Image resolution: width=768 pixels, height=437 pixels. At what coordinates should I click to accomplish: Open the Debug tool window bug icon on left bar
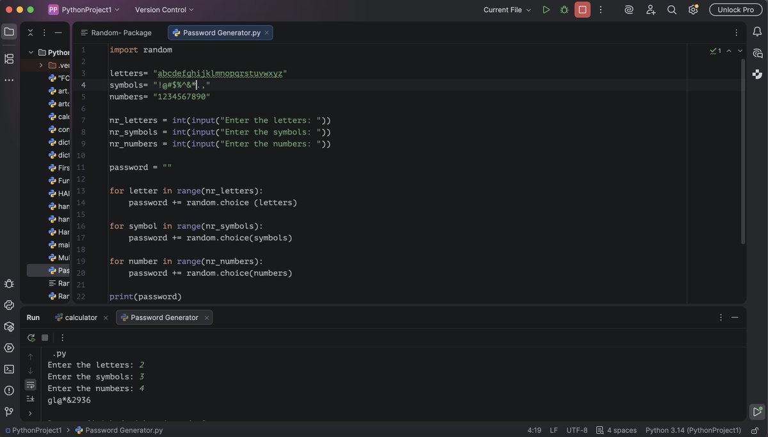(x=9, y=283)
